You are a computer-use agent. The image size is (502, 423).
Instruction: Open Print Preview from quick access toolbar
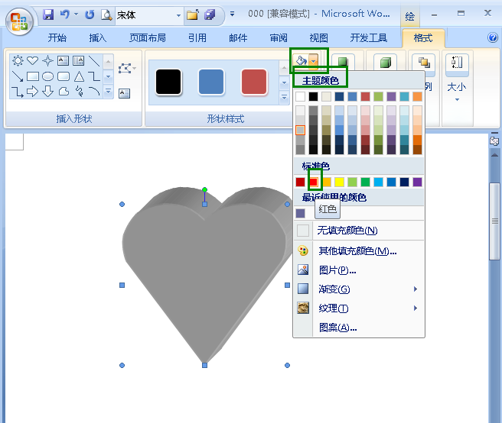pyautogui.click(x=106, y=15)
